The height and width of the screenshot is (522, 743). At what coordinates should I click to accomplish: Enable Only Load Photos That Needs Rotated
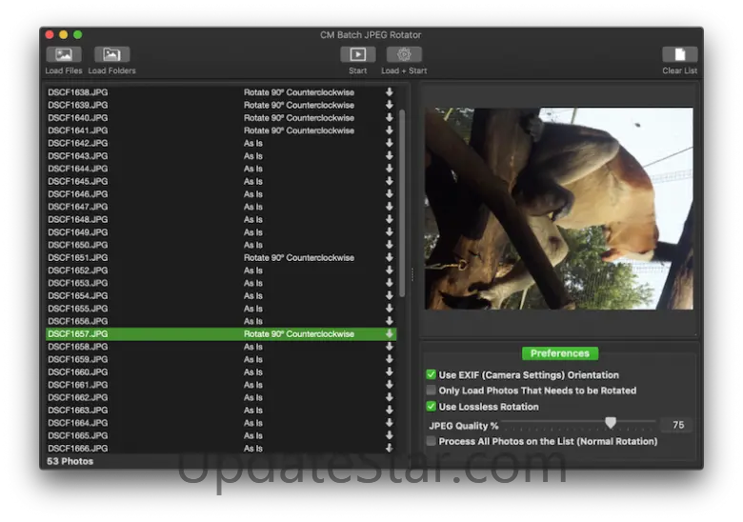click(x=431, y=391)
